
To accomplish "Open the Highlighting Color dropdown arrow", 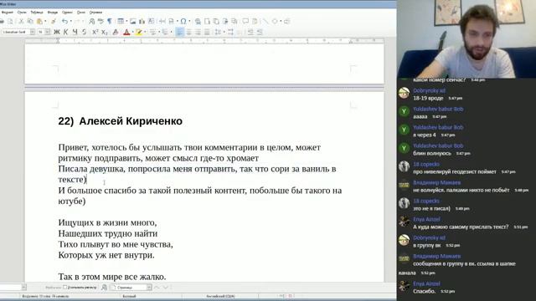I will click(x=145, y=32).
